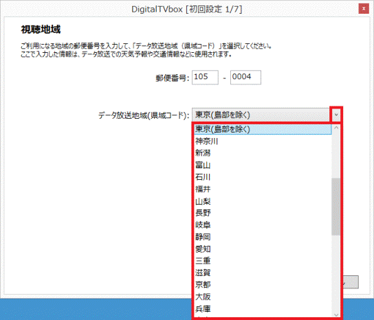374x320 pixels.
Task: Select 愛知 from the region list
Action: 263,249
